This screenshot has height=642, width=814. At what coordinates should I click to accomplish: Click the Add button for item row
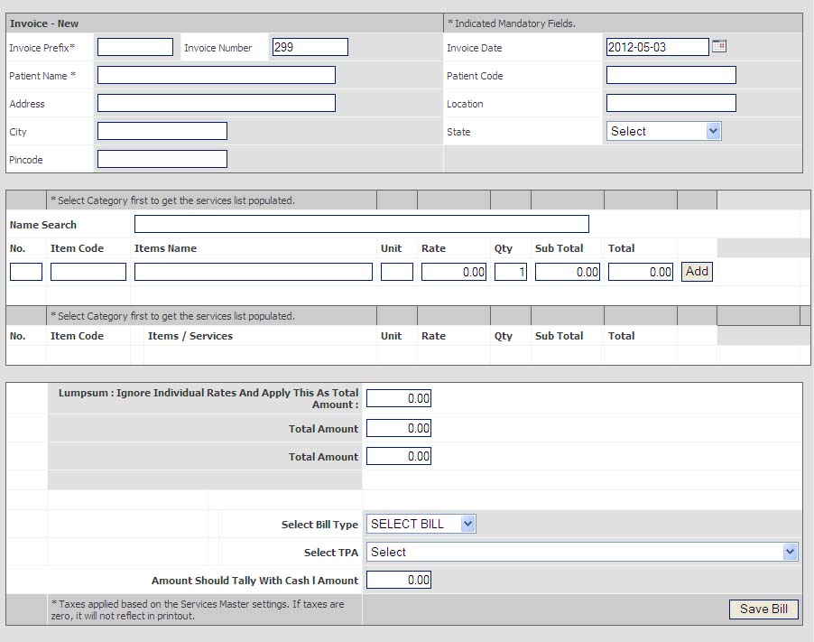pyautogui.click(x=697, y=271)
